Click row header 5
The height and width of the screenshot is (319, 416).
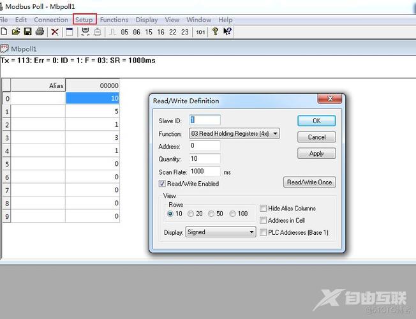click(x=6, y=164)
